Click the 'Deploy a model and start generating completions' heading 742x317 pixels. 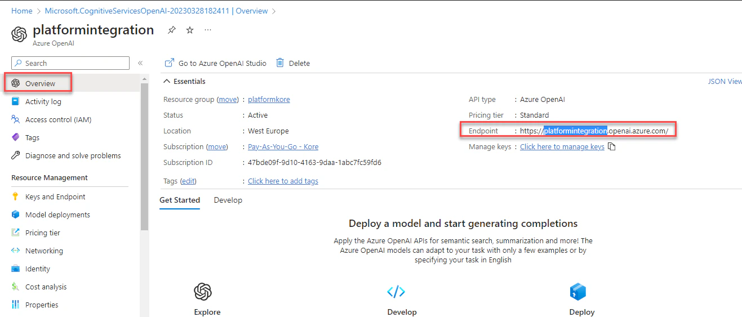(463, 224)
